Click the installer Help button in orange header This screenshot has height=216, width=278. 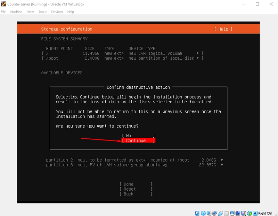[223, 29]
